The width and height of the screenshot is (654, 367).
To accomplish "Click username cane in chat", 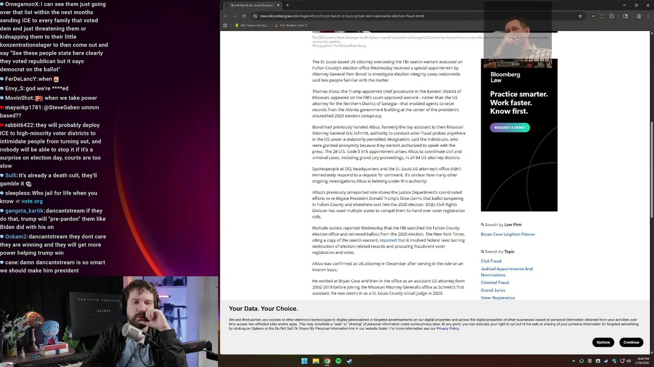I will [11, 263].
